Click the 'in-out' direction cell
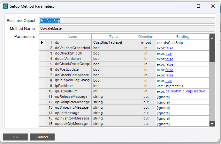This screenshot has height=144, width=221. (x=146, y=42)
